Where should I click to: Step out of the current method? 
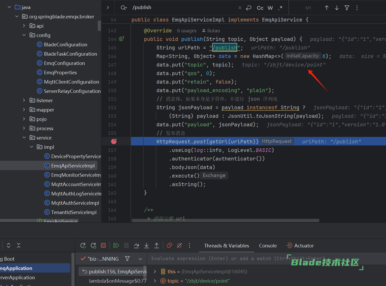tap(157, 245)
